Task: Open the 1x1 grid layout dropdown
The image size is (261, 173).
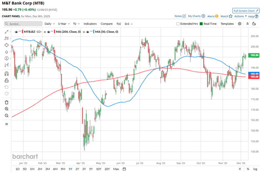Action: click(129, 24)
